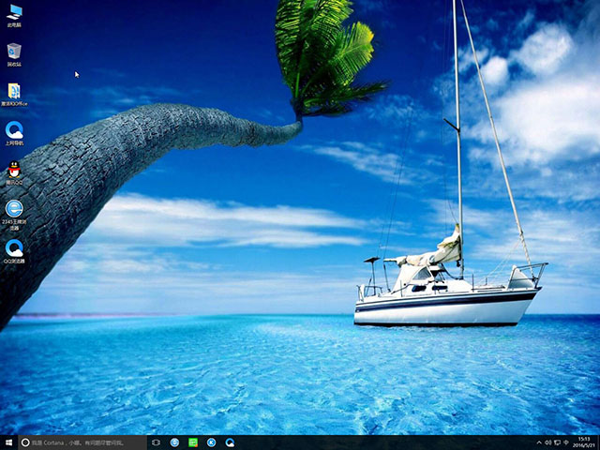The image size is (600, 450).
Task: Launch the 2345 browser from taskbar
Action: [x=175, y=442]
